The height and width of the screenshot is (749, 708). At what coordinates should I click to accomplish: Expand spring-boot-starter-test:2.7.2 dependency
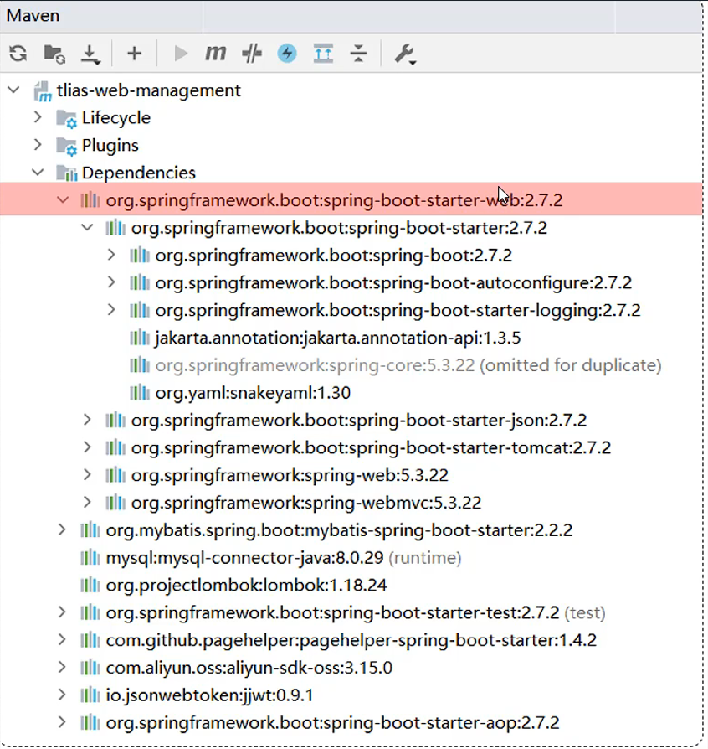[62, 612]
